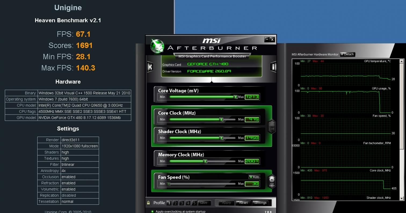Click the Shaders row value high
The image size is (406, 213).
click(80, 152)
